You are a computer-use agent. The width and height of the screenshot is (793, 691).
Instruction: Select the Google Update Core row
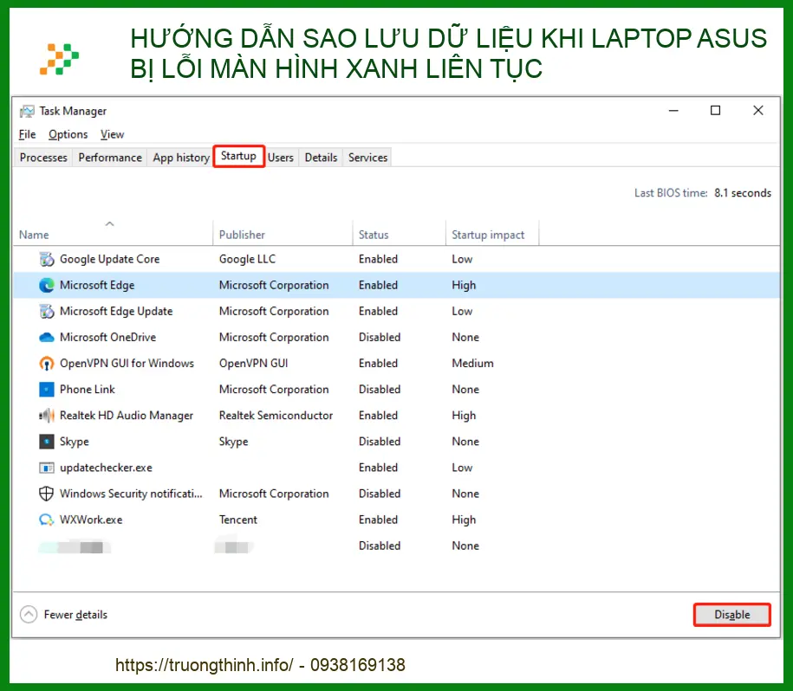[397, 259]
